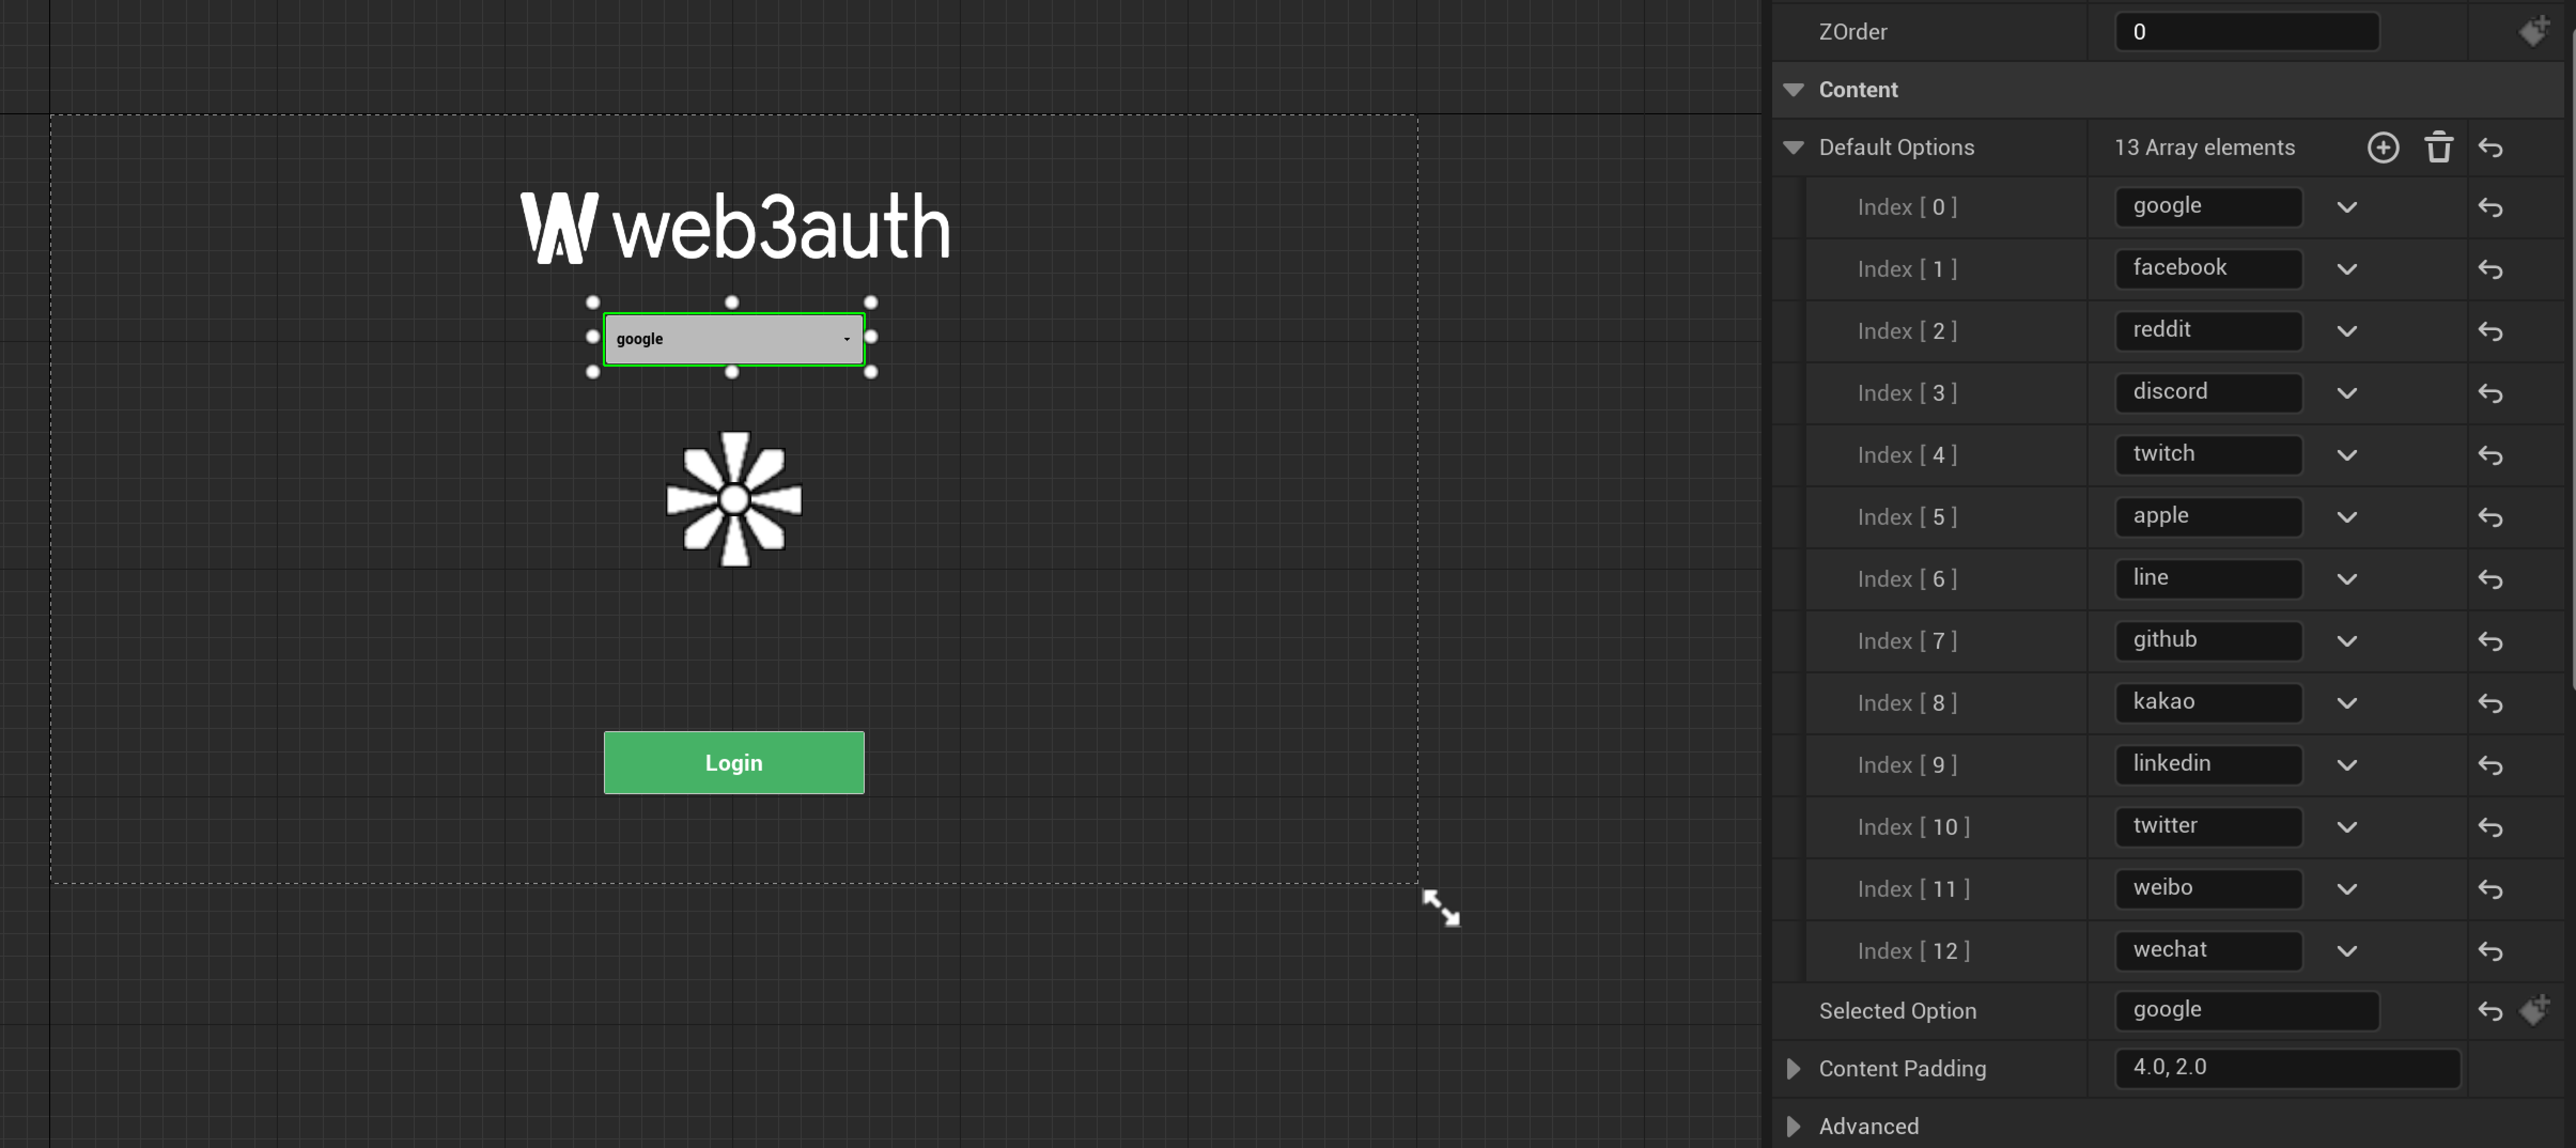Viewport: 2576px width, 1148px height.
Task: Reset the wechat value at Index 12
Action: [2491, 951]
